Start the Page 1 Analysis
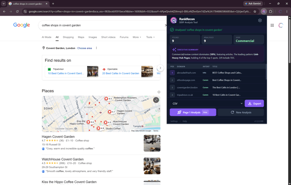The height and width of the screenshot is (185, 291). coord(193,112)
